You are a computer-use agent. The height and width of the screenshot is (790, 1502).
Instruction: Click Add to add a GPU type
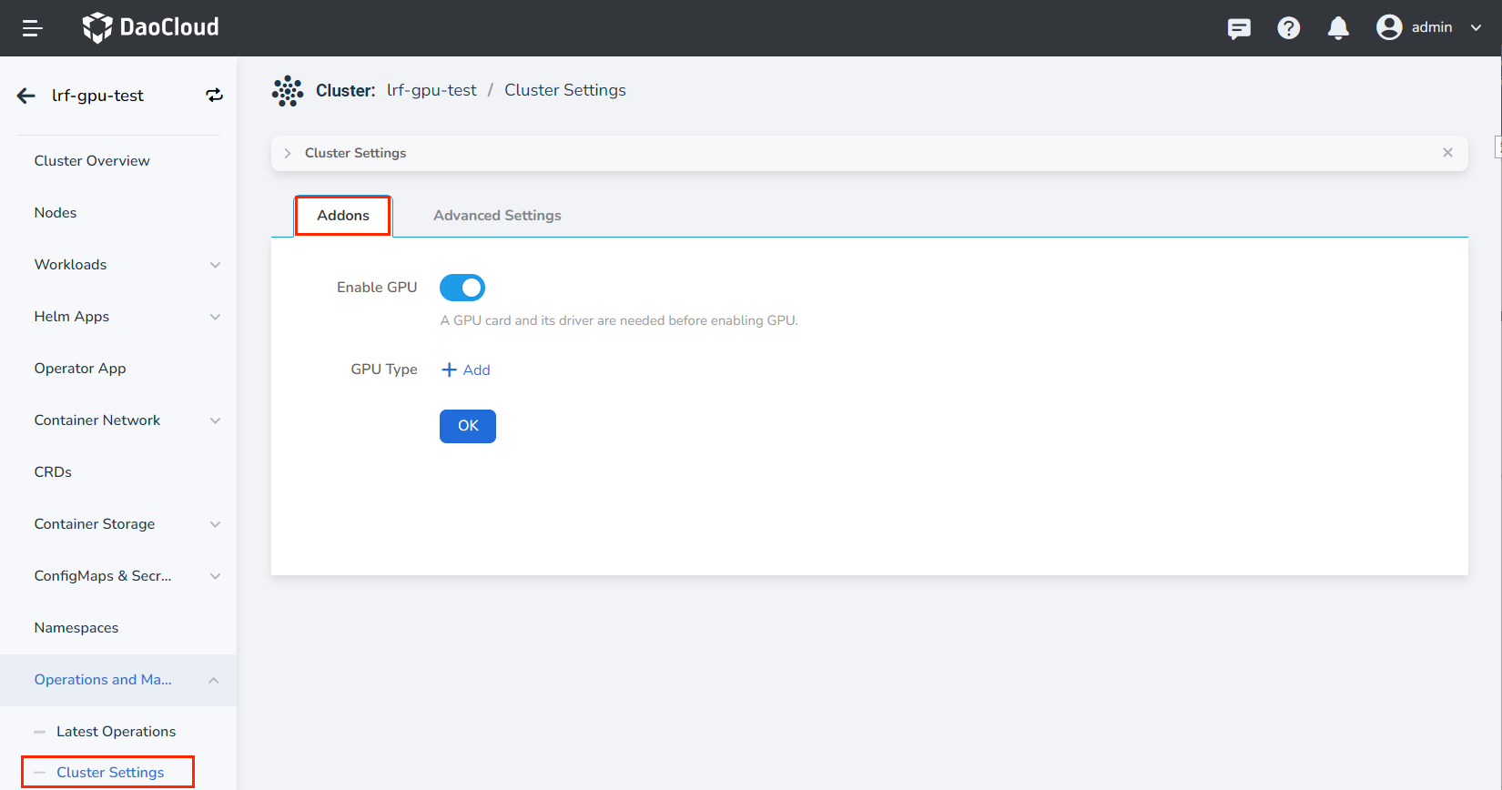coord(466,370)
